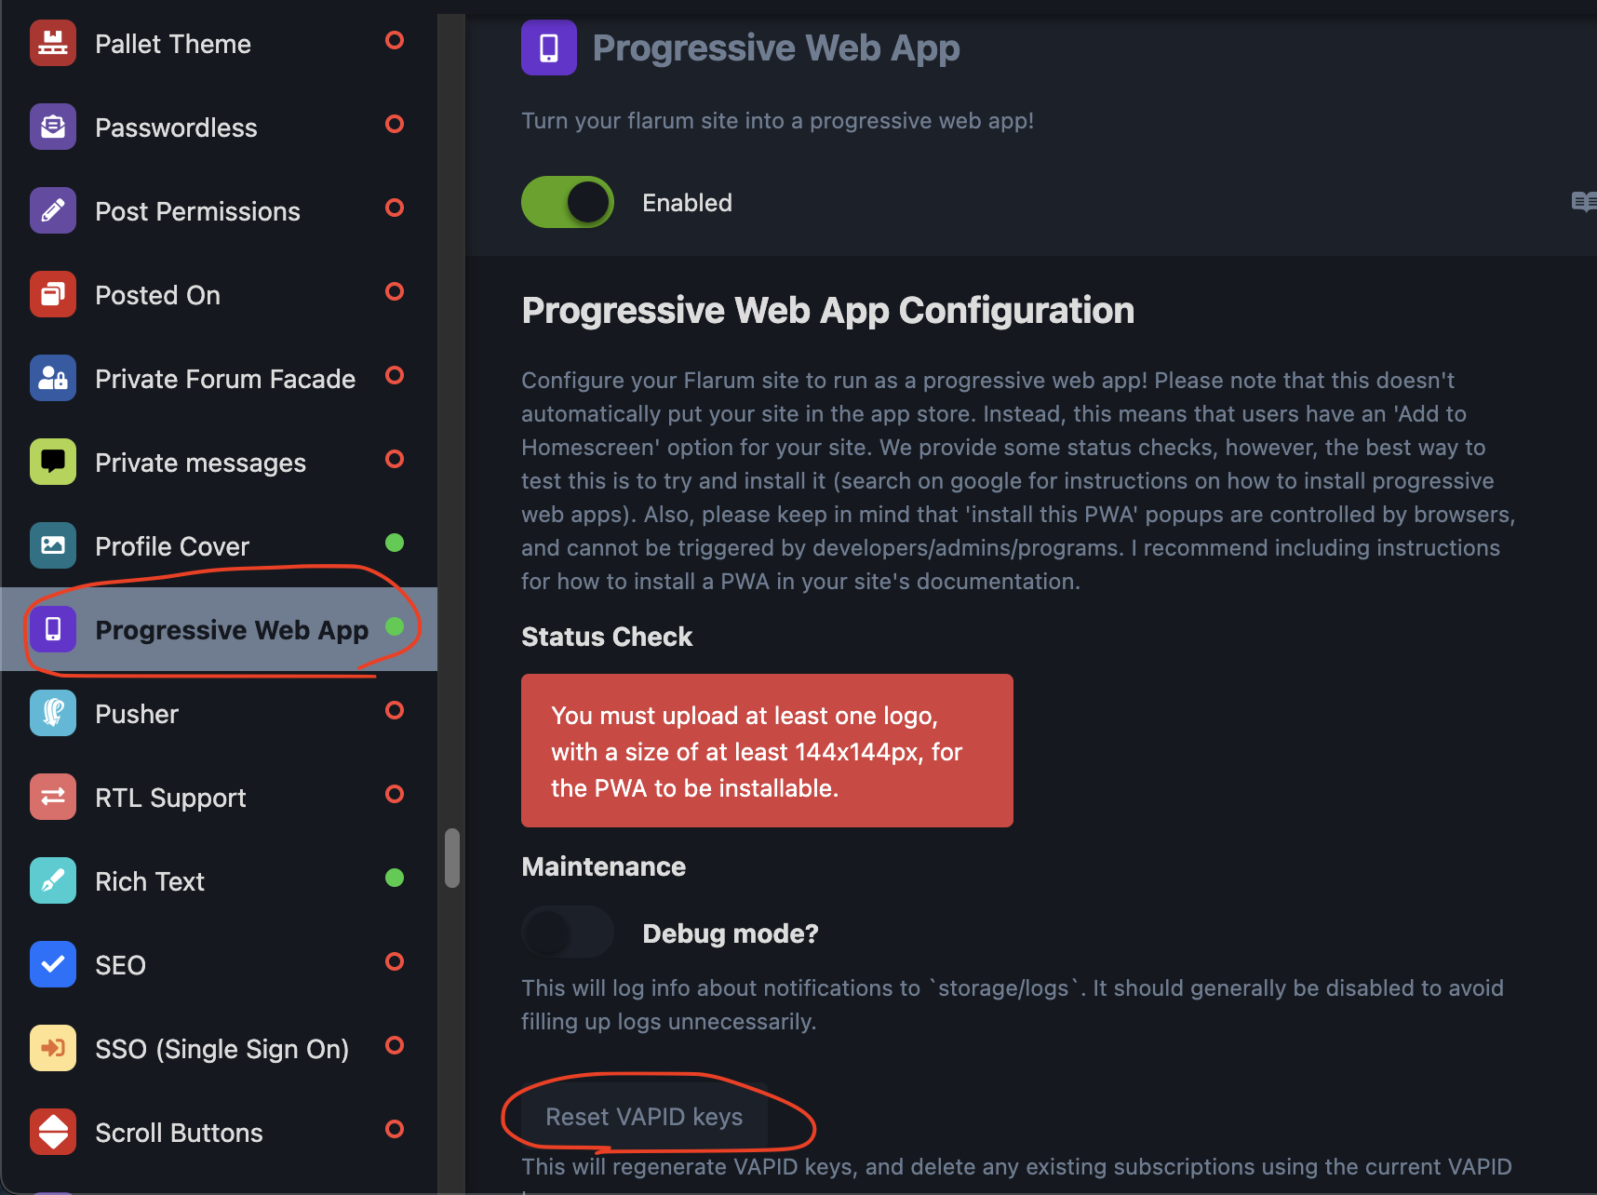The height and width of the screenshot is (1195, 1597).
Task: Turn on the Debug mode switch
Action: [x=568, y=933]
